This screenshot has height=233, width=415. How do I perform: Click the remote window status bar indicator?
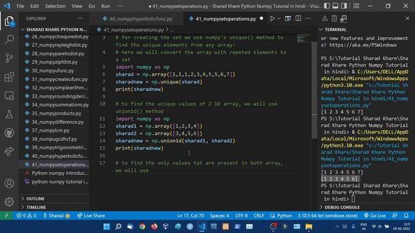click(6, 216)
